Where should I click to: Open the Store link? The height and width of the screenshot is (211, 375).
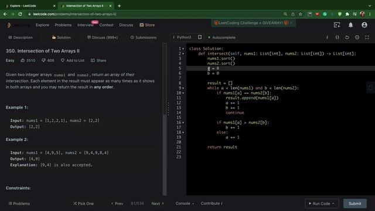147,25
